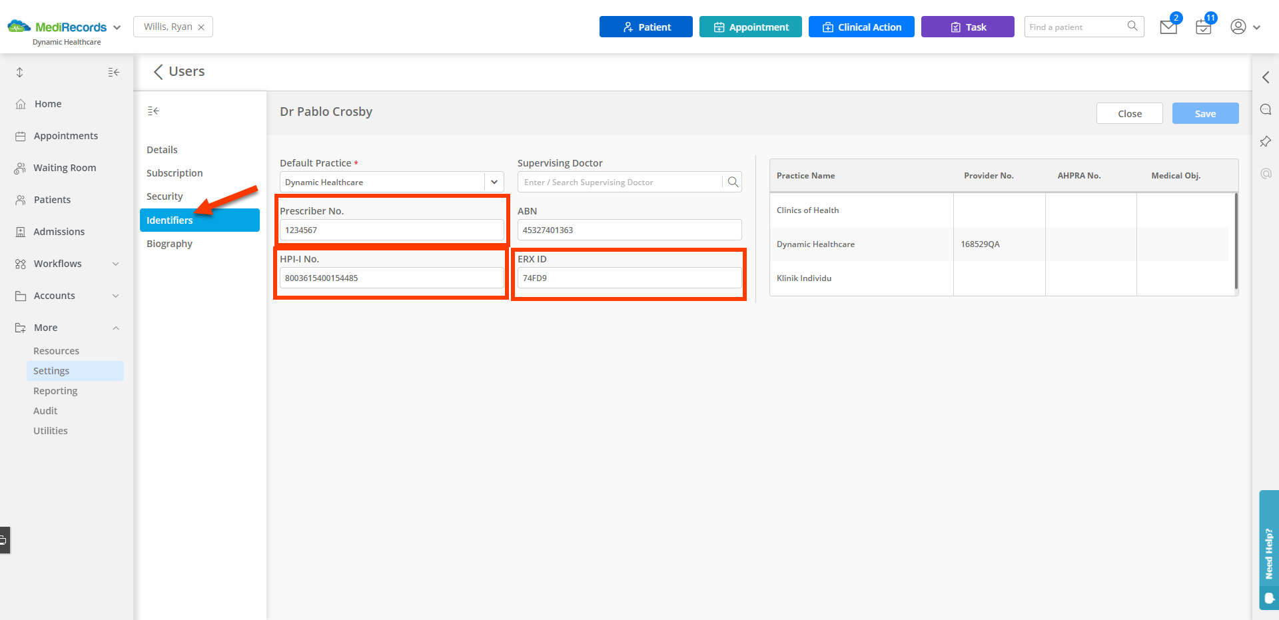This screenshot has width=1279, height=620.
Task: Expand the right side panel chevron
Action: (1266, 77)
